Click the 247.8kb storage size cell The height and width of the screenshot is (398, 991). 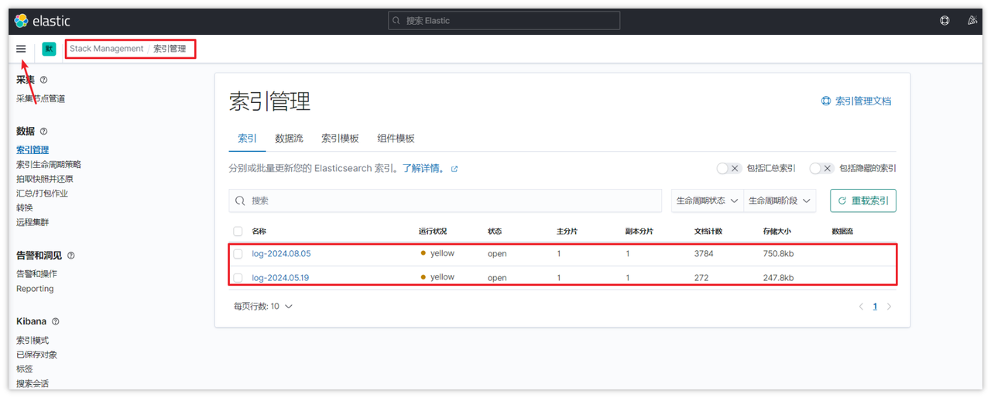pos(778,278)
